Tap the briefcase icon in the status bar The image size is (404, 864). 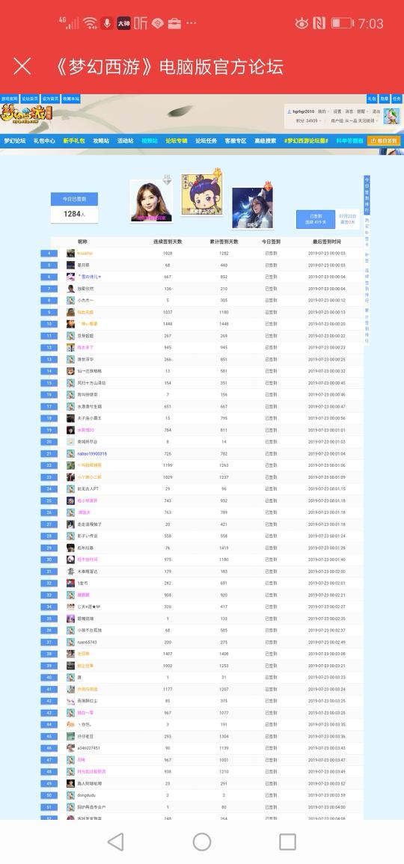coord(175,23)
